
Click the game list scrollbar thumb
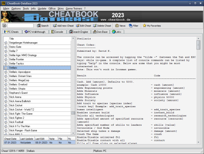point(73,113)
